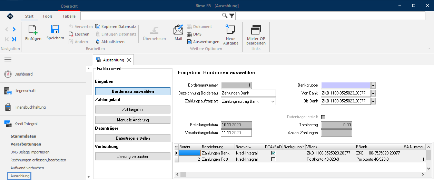Click the Datenträger erstellen button
Screen dimensions: 434x180
(x=133, y=138)
